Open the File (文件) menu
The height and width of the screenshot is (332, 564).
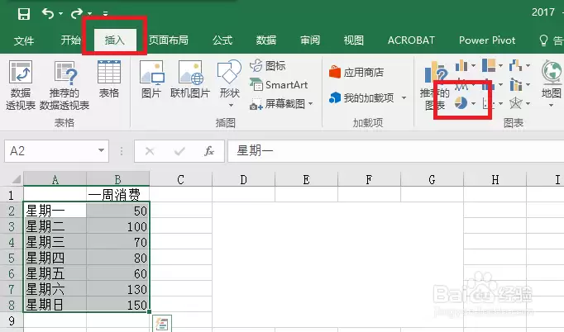pos(24,40)
